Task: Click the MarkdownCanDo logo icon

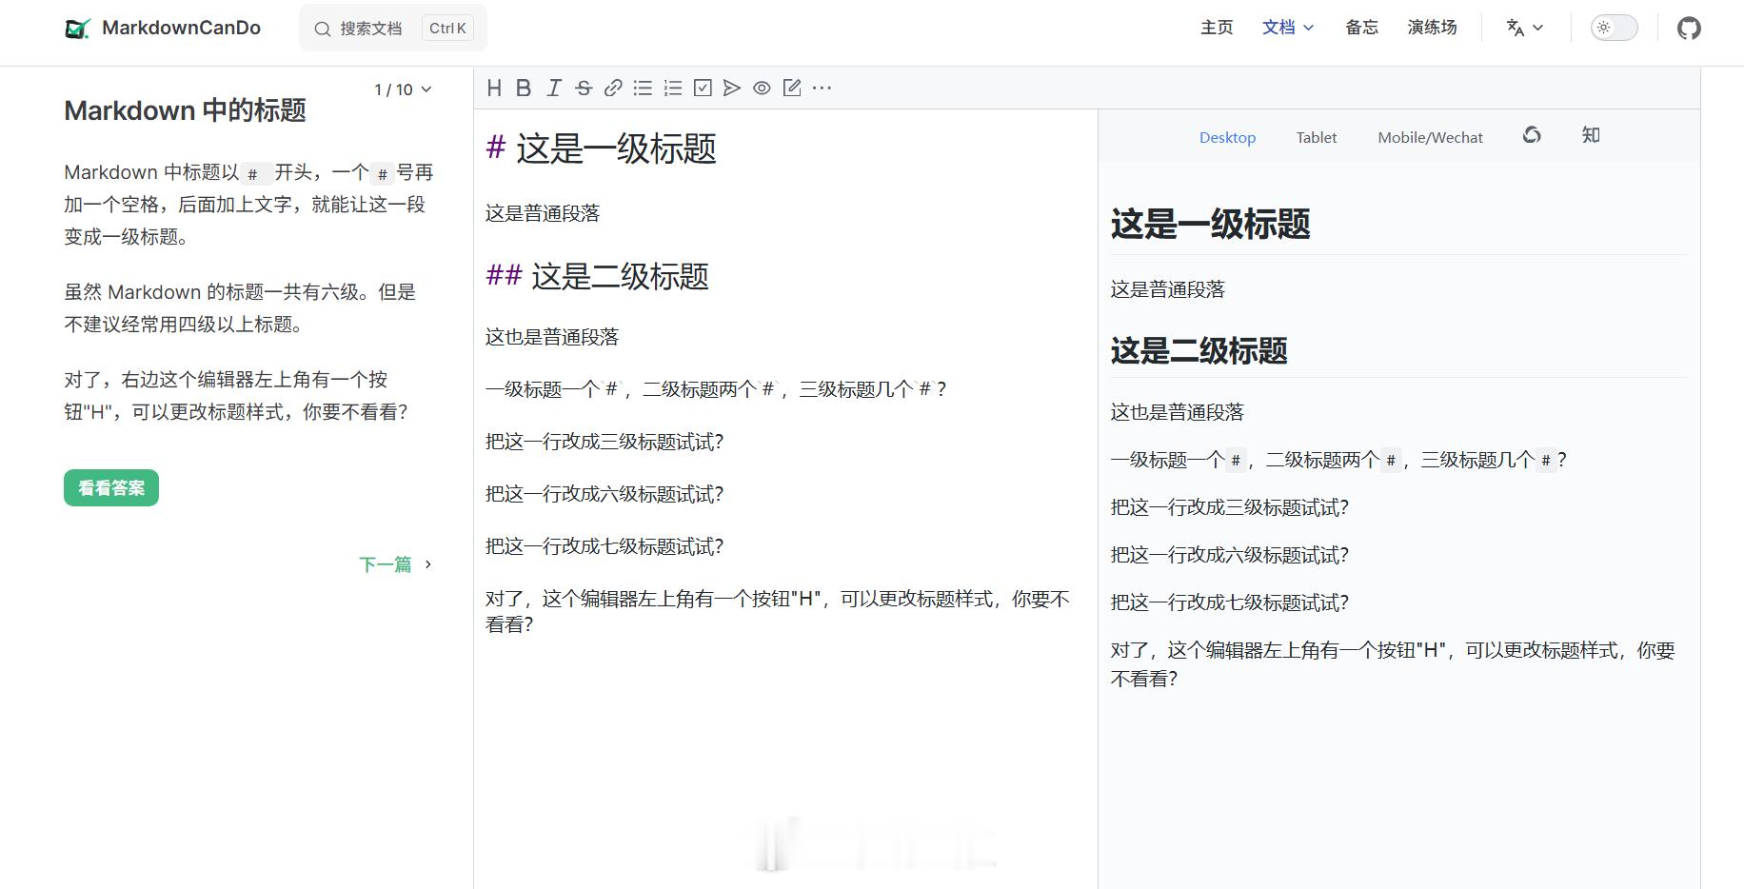Action: pos(77,29)
